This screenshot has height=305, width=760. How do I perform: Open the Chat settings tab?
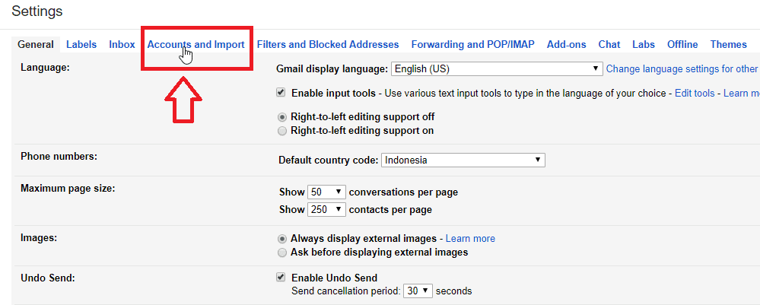click(609, 45)
